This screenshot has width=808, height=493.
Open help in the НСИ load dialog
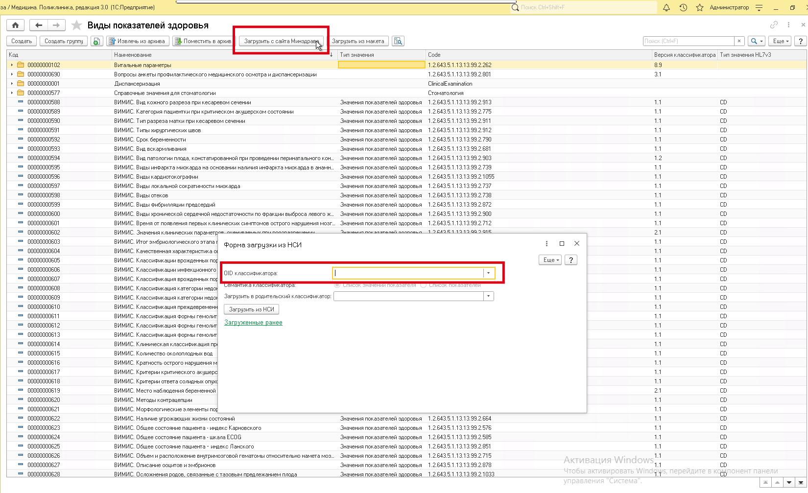570,260
